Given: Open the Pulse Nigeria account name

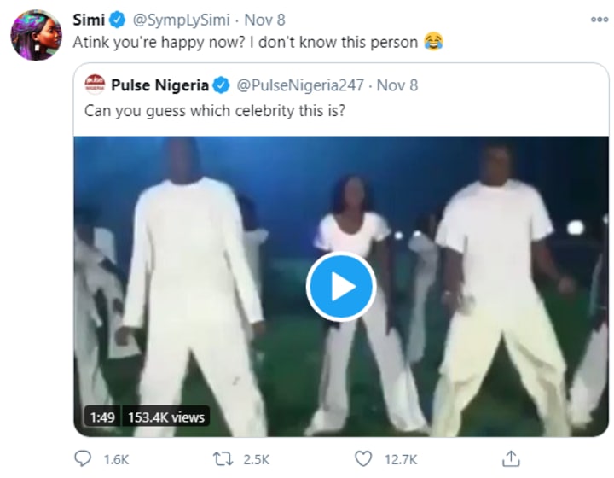Looking at the screenshot, I should (159, 85).
